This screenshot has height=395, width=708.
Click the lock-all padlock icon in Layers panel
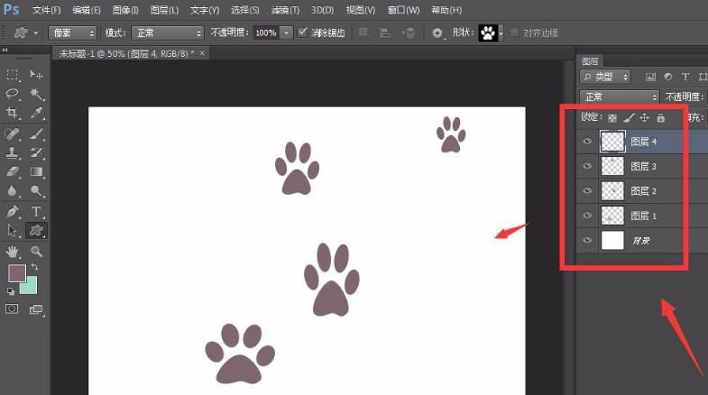660,118
